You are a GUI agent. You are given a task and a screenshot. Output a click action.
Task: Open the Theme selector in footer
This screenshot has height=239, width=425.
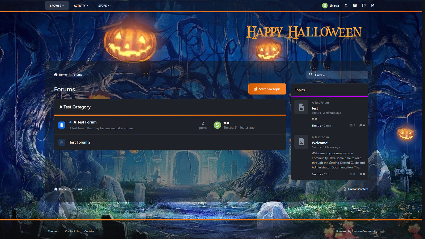click(x=53, y=231)
